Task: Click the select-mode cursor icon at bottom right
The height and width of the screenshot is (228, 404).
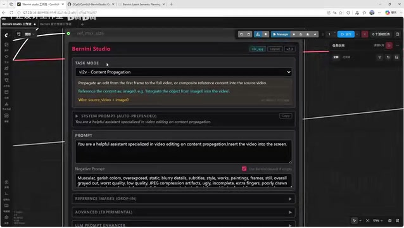Action: (x=355, y=220)
